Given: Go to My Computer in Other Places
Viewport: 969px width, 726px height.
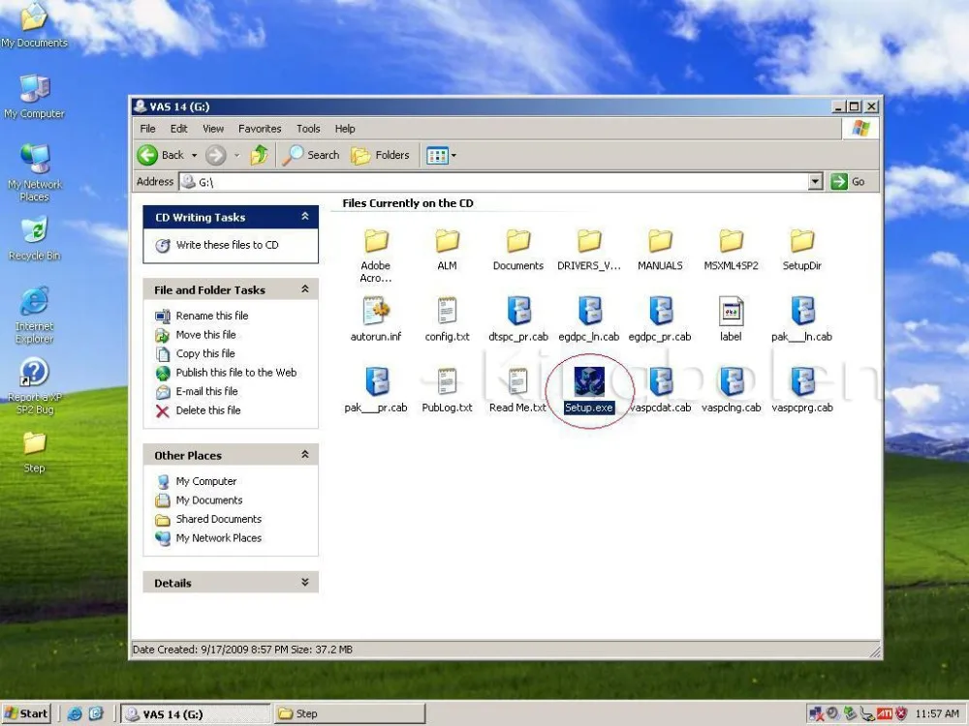Looking at the screenshot, I should [205, 481].
